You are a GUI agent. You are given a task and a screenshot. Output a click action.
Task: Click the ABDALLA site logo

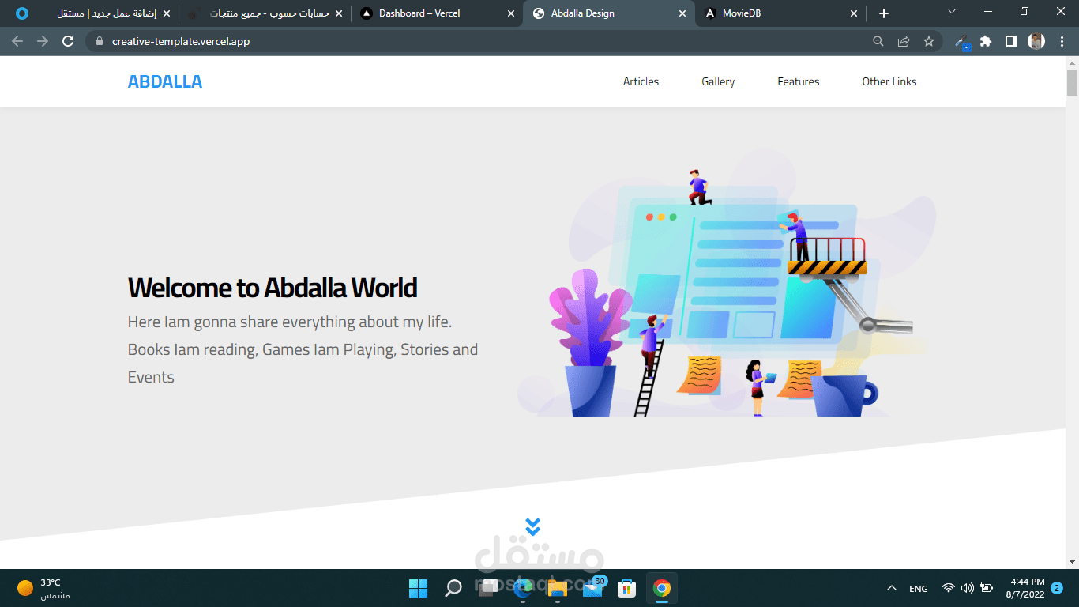pos(165,81)
